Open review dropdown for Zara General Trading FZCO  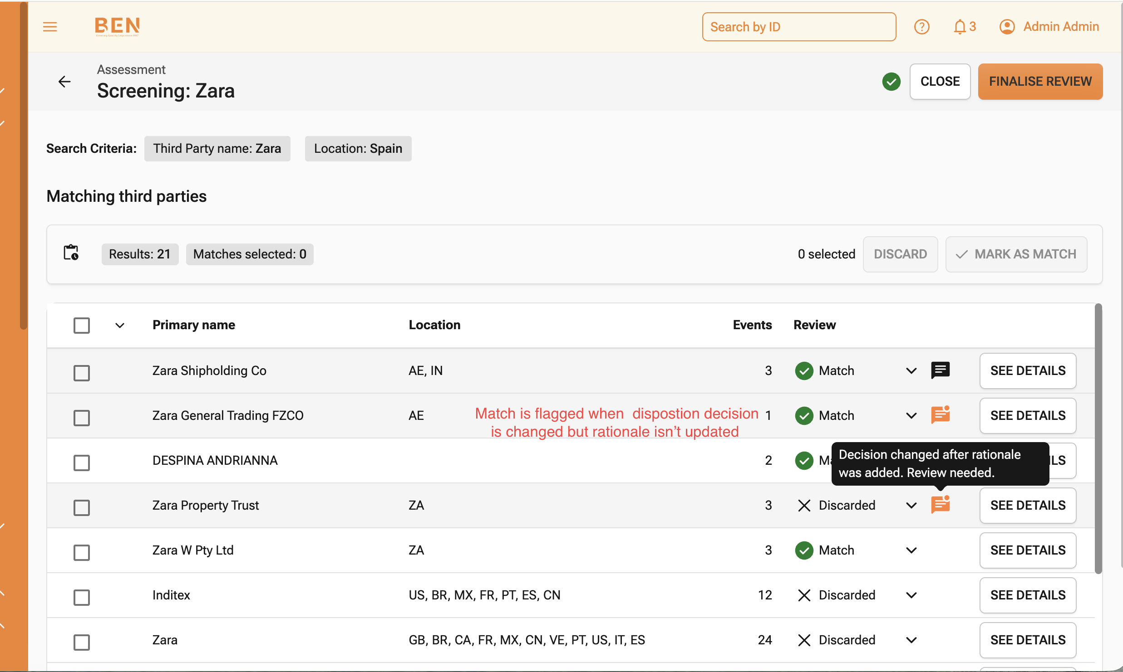(911, 416)
